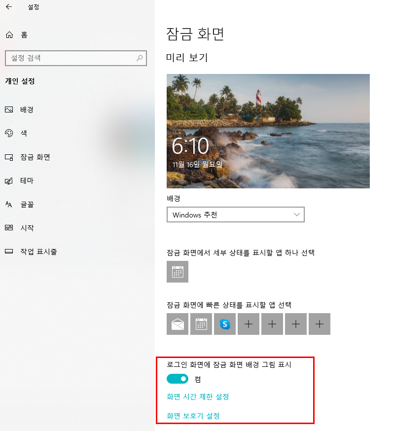
Task: Add quick status app with last plus tile
Action: [320, 324]
